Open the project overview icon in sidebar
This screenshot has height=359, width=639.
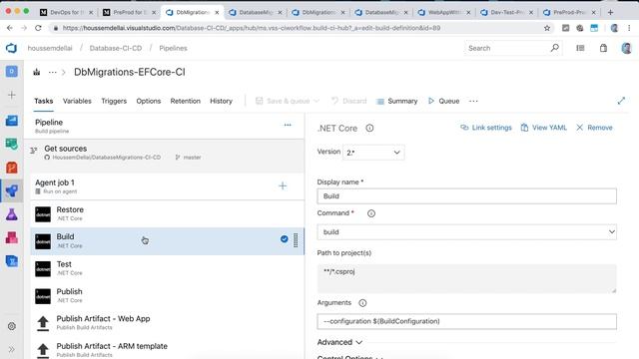tap(12, 72)
